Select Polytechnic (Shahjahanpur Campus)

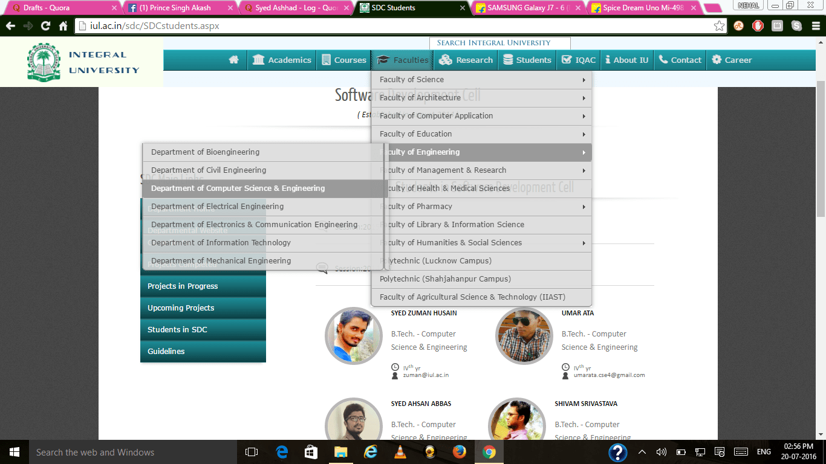pyautogui.click(x=481, y=279)
